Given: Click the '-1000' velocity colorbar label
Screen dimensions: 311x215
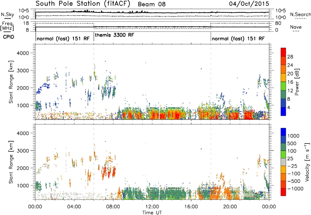Looking at the screenshot, I should (295, 189).
